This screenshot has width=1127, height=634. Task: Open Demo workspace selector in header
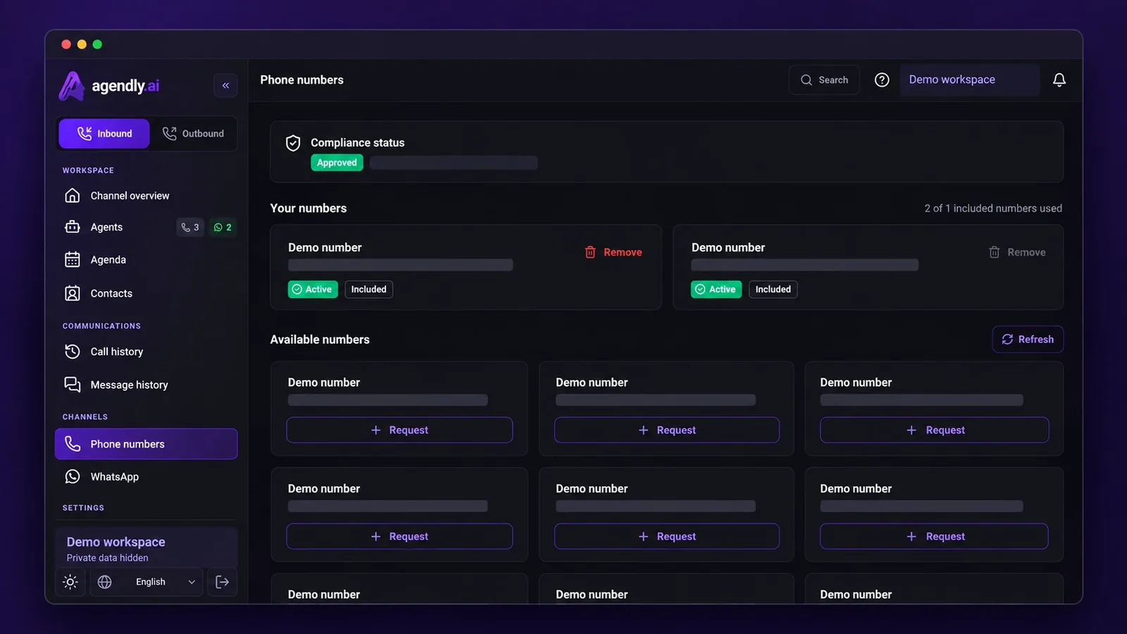(x=969, y=80)
